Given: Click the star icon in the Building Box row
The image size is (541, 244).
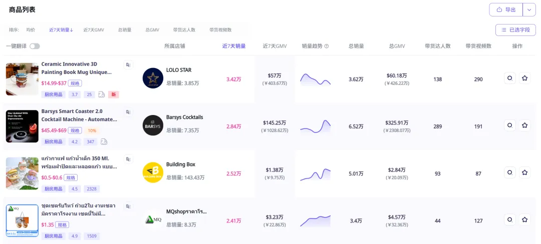Looking at the screenshot, I should [x=524, y=173].
